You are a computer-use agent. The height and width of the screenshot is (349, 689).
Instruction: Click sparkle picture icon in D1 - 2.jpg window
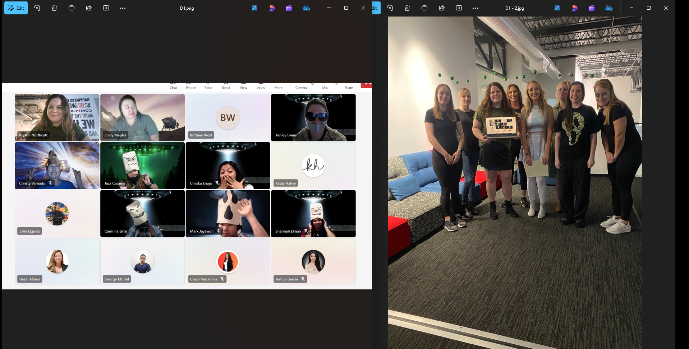click(557, 8)
